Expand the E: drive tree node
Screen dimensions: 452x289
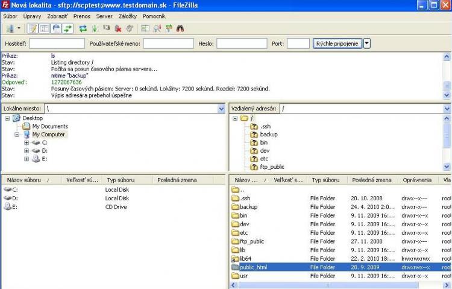point(27,159)
